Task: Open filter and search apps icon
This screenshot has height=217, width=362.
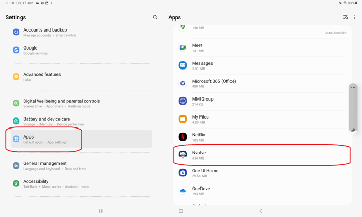Action: [345, 17]
